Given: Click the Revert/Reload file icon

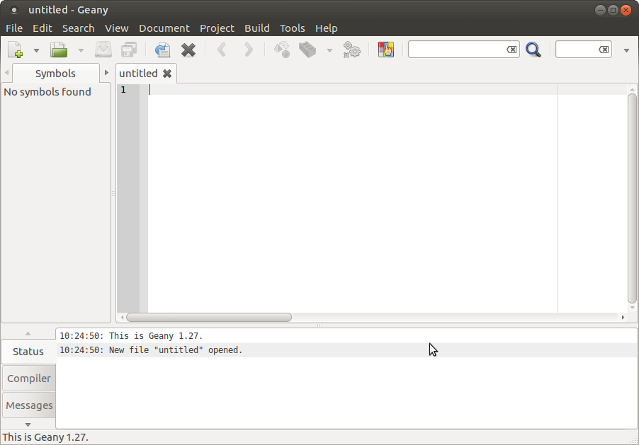Looking at the screenshot, I should 162,50.
